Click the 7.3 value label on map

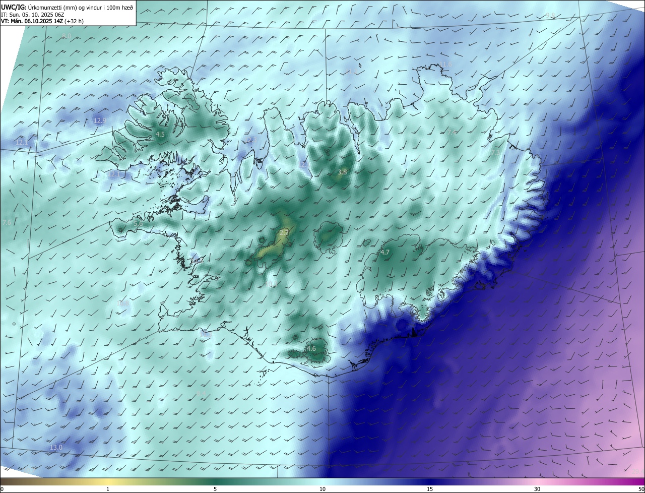(x=495, y=152)
